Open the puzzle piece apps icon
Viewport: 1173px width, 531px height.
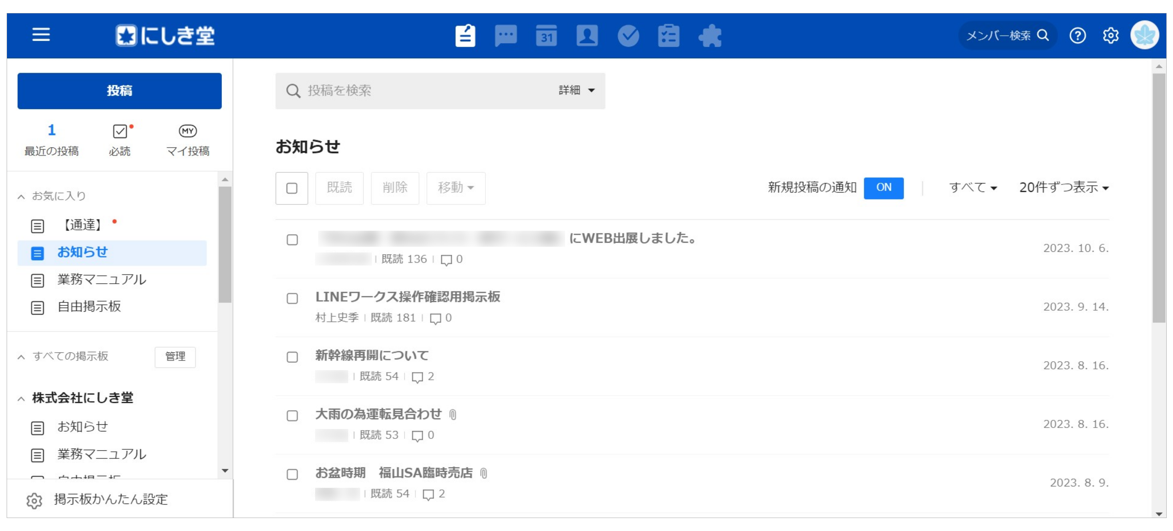coord(709,35)
